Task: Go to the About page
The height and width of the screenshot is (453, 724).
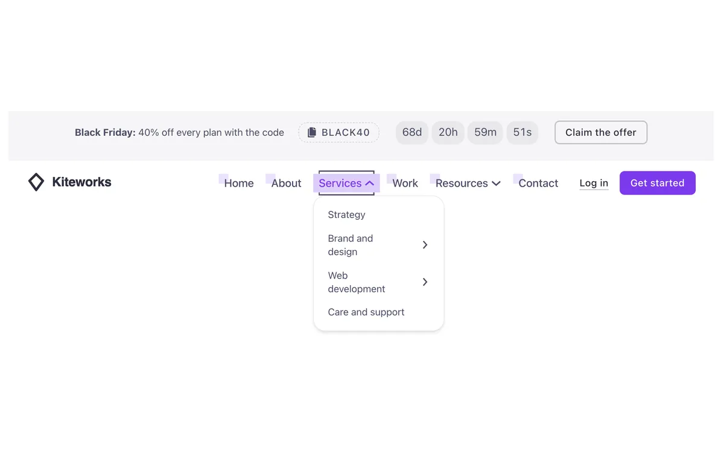Action: [x=286, y=183]
